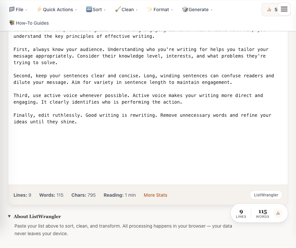Select the lightning Quick Actions icon

click(x=39, y=9)
